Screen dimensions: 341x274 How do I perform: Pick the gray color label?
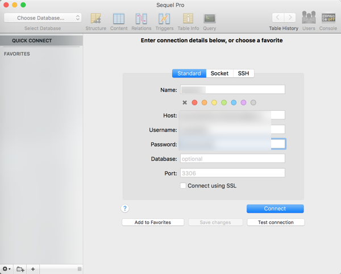point(253,102)
